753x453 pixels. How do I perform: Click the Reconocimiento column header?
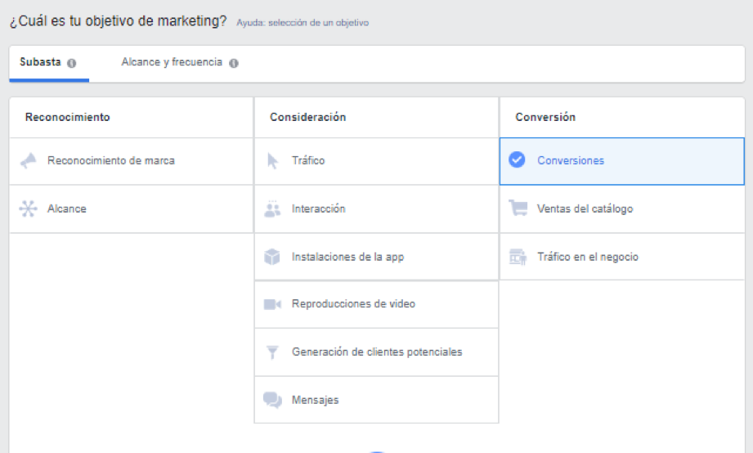(x=68, y=117)
